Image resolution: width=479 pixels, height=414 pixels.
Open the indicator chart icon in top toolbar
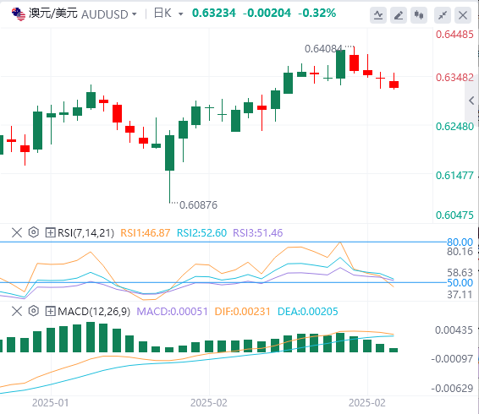pos(378,15)
